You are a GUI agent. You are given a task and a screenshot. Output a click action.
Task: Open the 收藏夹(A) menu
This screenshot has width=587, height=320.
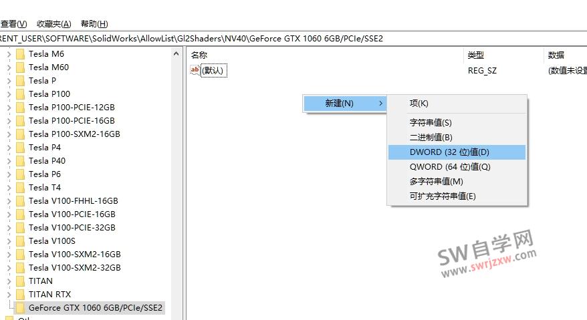click(54, 24)
